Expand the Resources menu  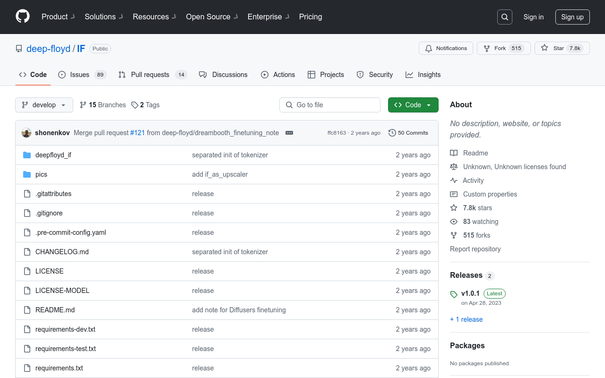pyautogui.click(x=155, y=17)
